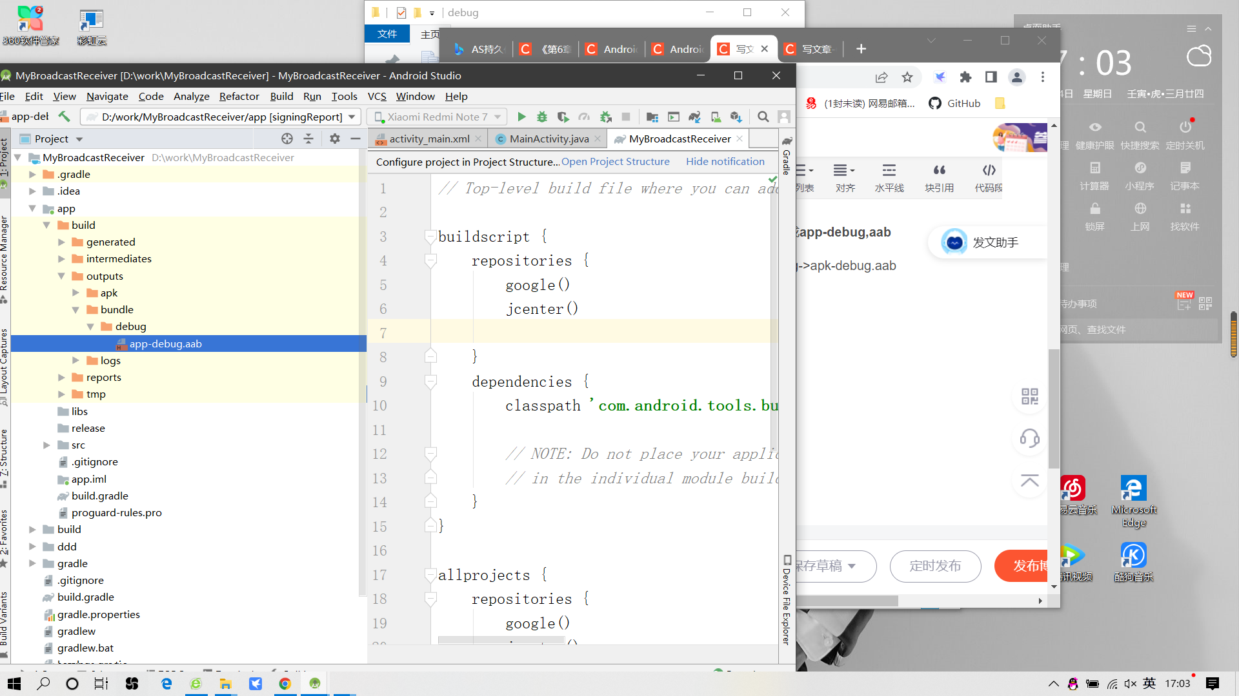
Task: Select app-debug.aab in the Project tree
Action: (x=166, y=343)
